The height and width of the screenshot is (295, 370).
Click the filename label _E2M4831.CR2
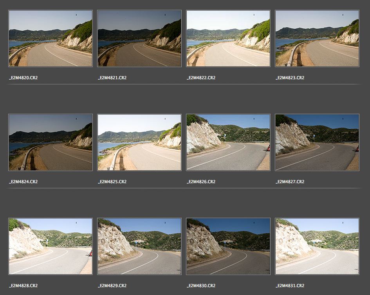click(x=290, y=286)
